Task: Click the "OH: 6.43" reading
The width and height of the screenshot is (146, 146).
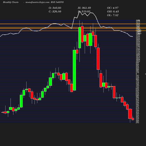Action: click(113, 12)
